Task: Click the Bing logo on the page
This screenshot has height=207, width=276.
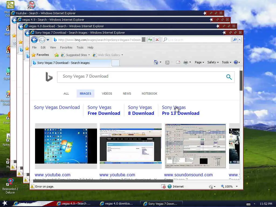Action: pos(49,77)
